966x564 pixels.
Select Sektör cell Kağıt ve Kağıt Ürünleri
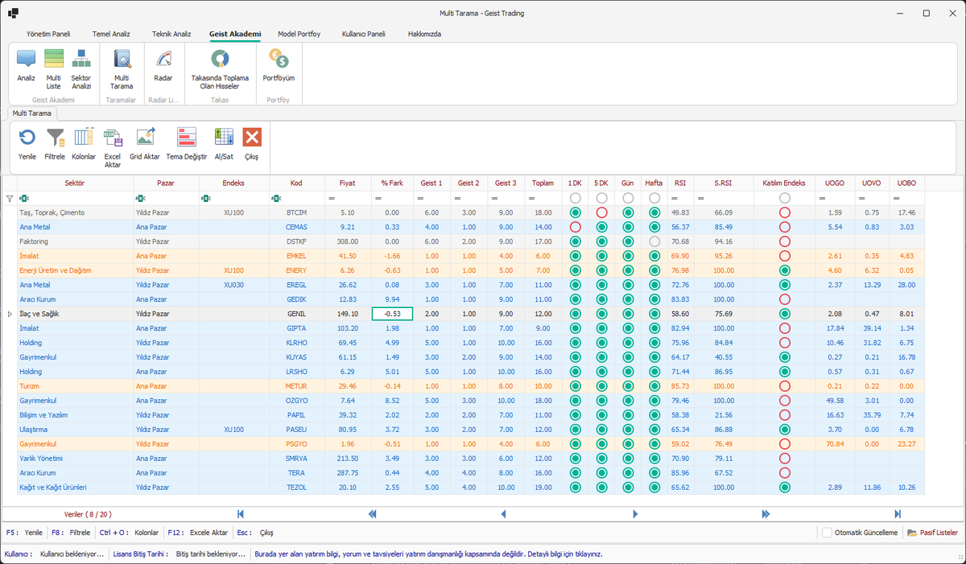tap(75, 488)
